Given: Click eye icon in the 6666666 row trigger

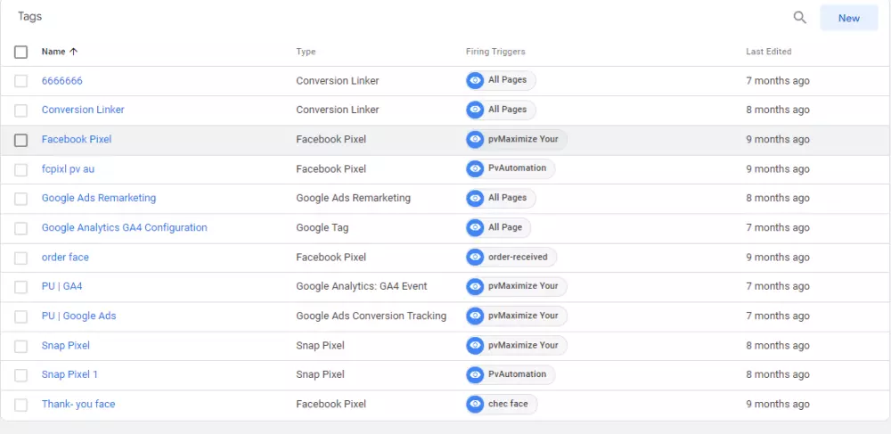Looking at the screenshot, I should coord(476,81).
